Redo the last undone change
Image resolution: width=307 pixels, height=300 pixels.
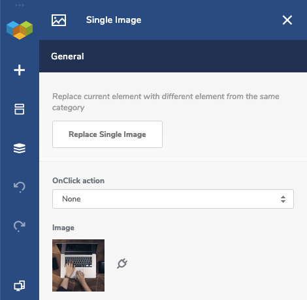click(20, 226)
